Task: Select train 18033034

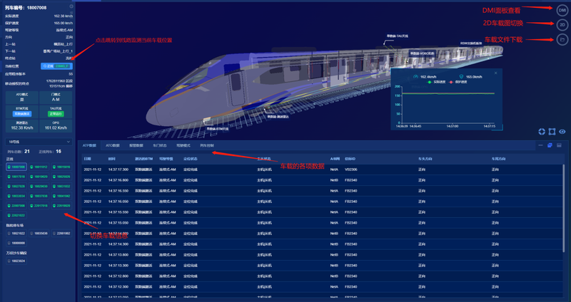Action: click(x=16, y=196)
